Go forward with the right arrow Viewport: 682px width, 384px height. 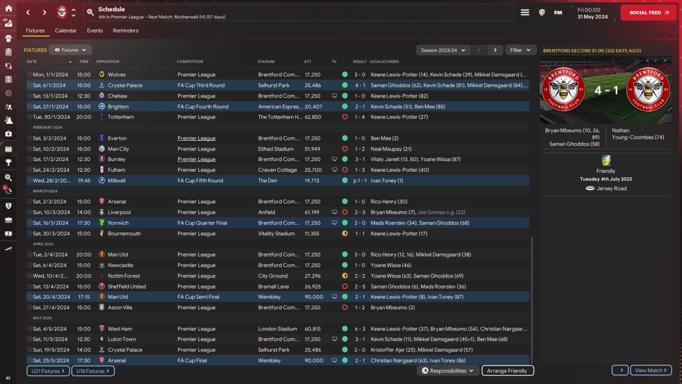tap(44, 12)
